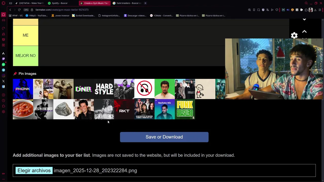The height and width of the screenshot is (182, 324).
Task: Open the Joven Inversor bookmarks folder
Action: (x=60, y=15)
